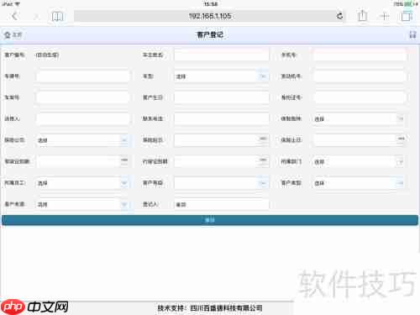Click the 登记人 input field
This screenshot has width=420, height=315.
[x=222, y=204]
